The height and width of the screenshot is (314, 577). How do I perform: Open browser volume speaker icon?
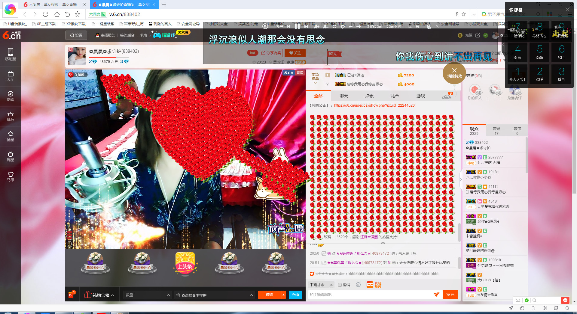(545, 308)
